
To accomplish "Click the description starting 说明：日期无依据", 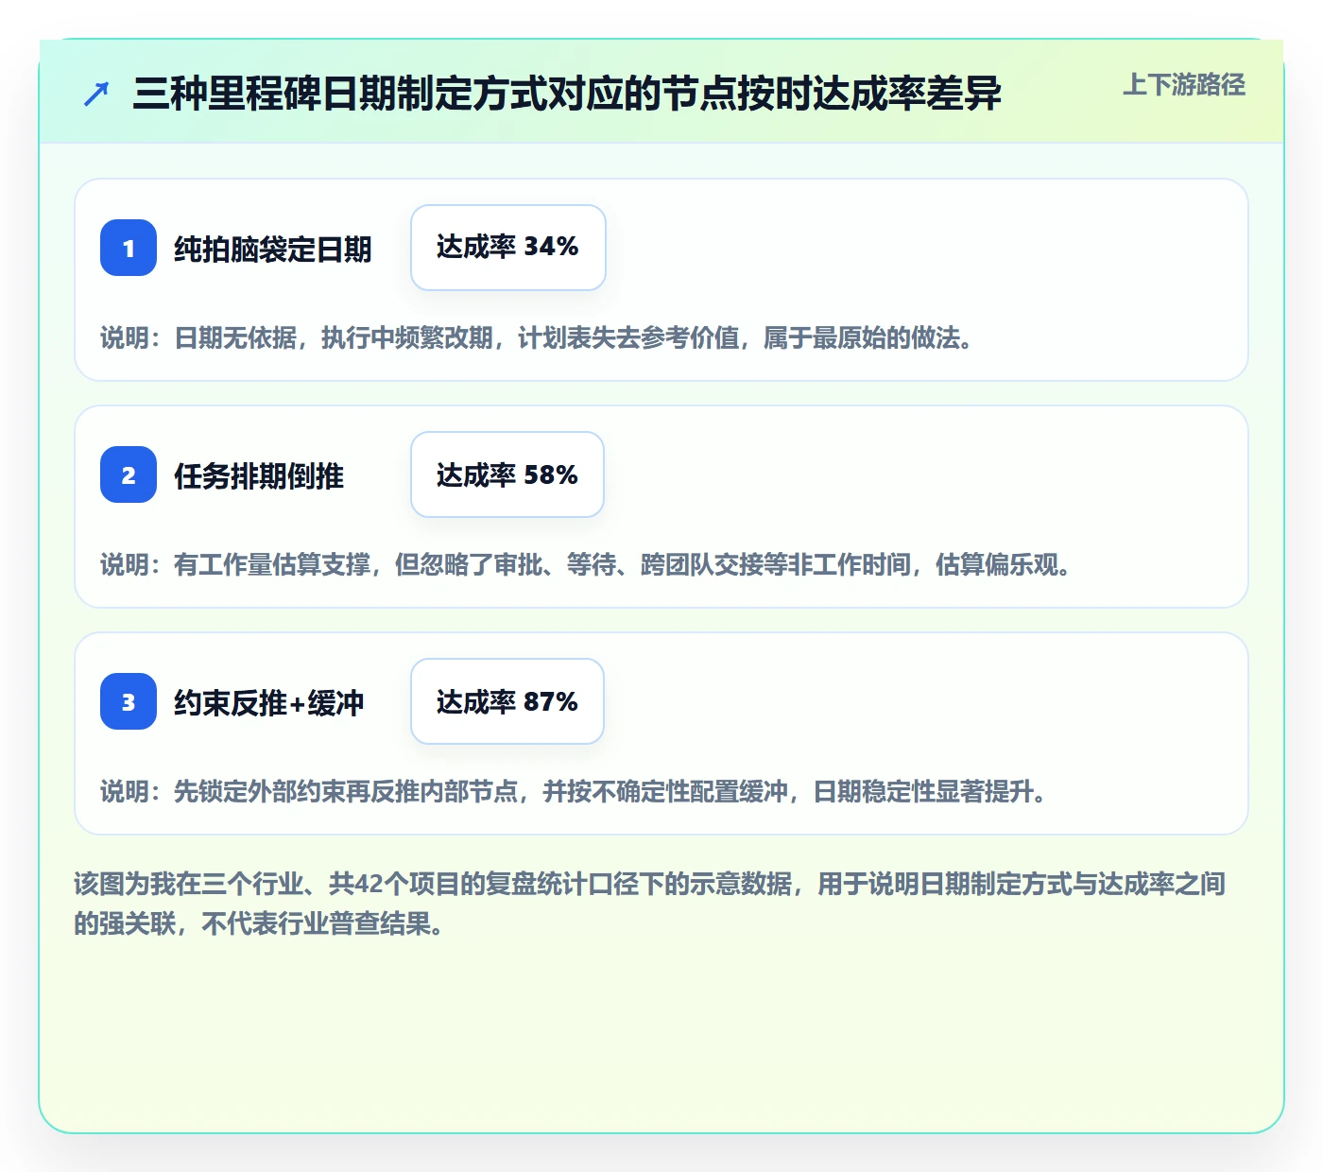I will click(539, 337).
